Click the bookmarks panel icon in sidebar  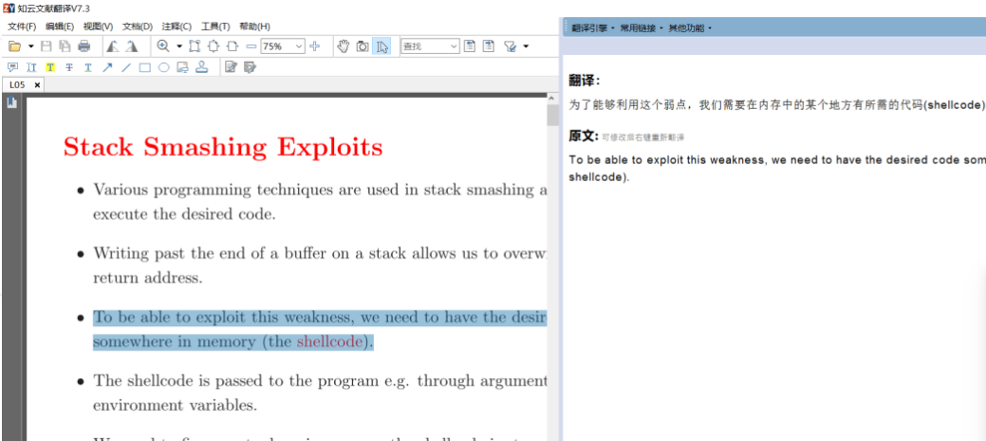pyautogui.click(x=11, y=103)
